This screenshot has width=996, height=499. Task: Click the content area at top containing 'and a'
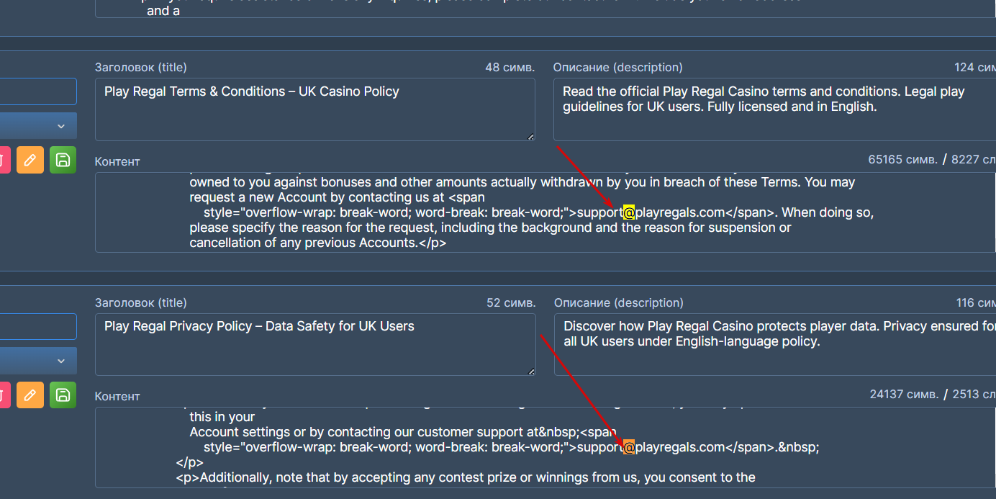click(545, 9)
